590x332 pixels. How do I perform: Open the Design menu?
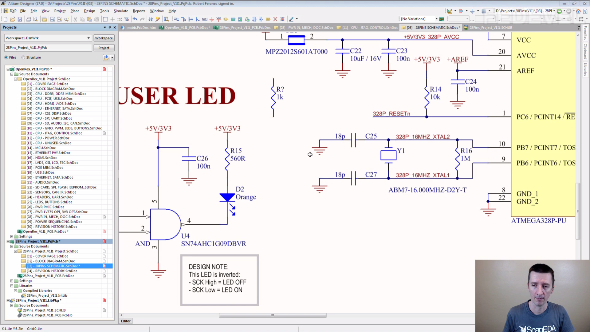click(x=89, y=11)
